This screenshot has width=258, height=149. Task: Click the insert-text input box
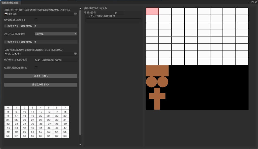[x=113, y=20]
